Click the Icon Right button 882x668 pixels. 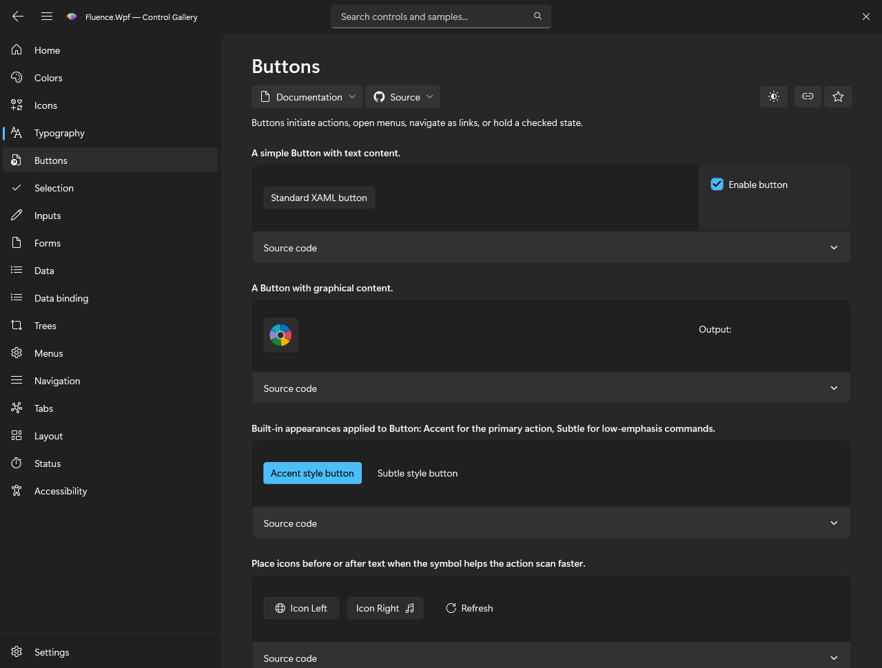click(x=385, y=608)
